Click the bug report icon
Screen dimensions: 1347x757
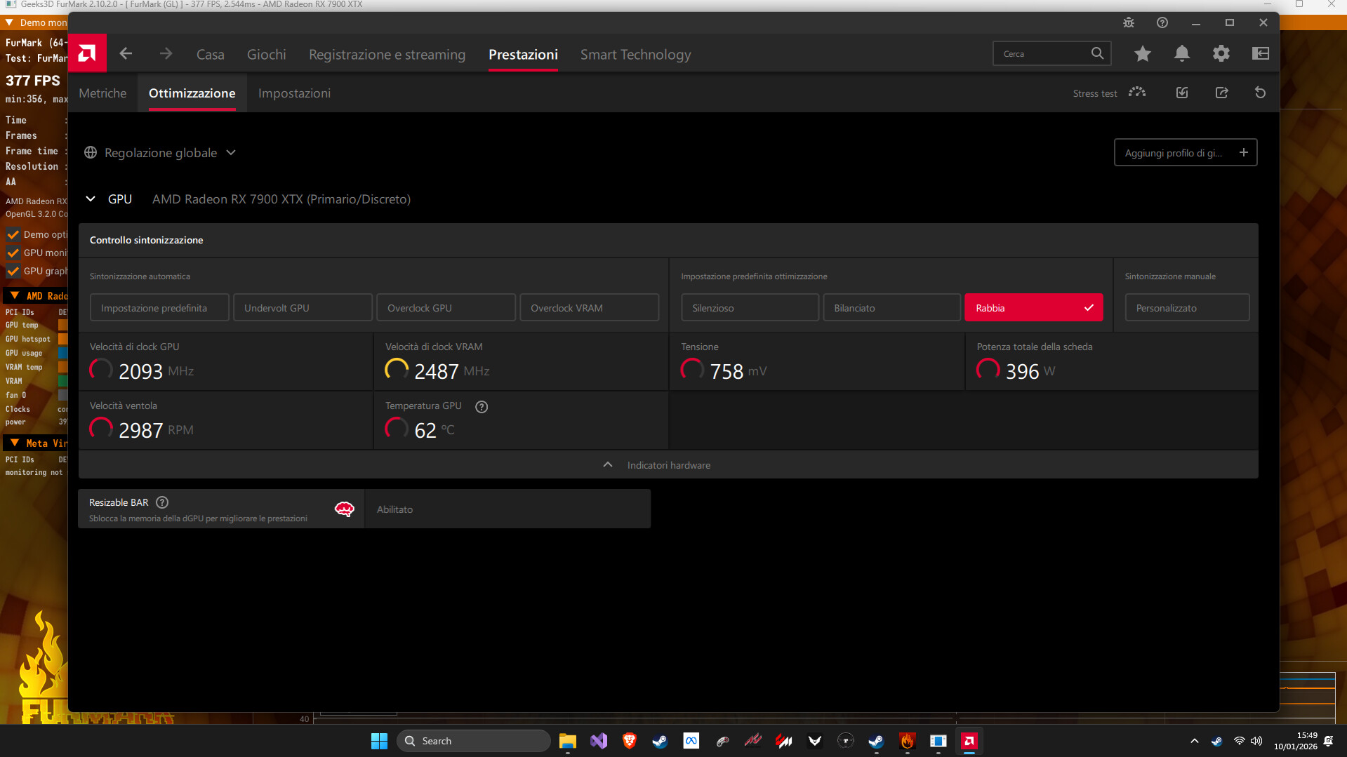tap(1128, 22)
